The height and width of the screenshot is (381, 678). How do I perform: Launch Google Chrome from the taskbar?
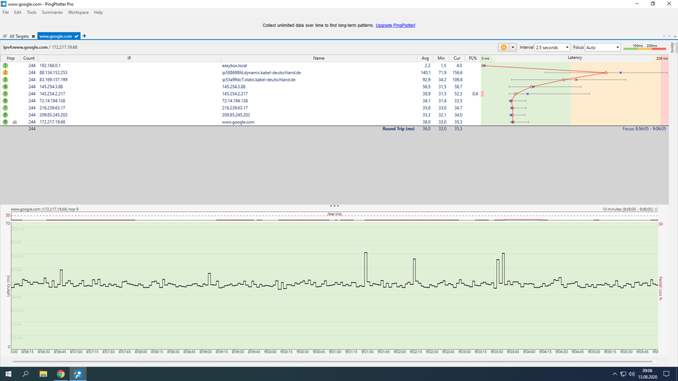pos(60,374)
